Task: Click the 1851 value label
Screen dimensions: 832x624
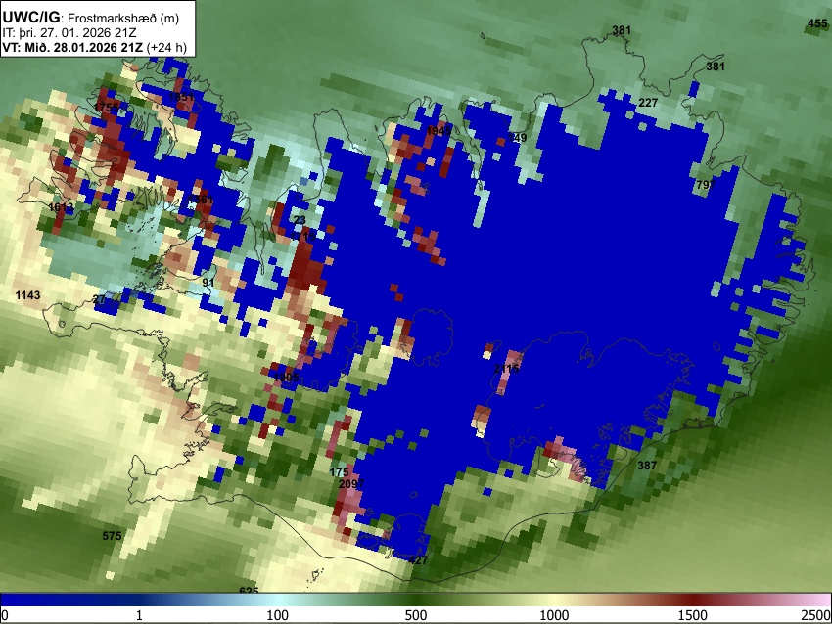Action: (x=181, y=97)
